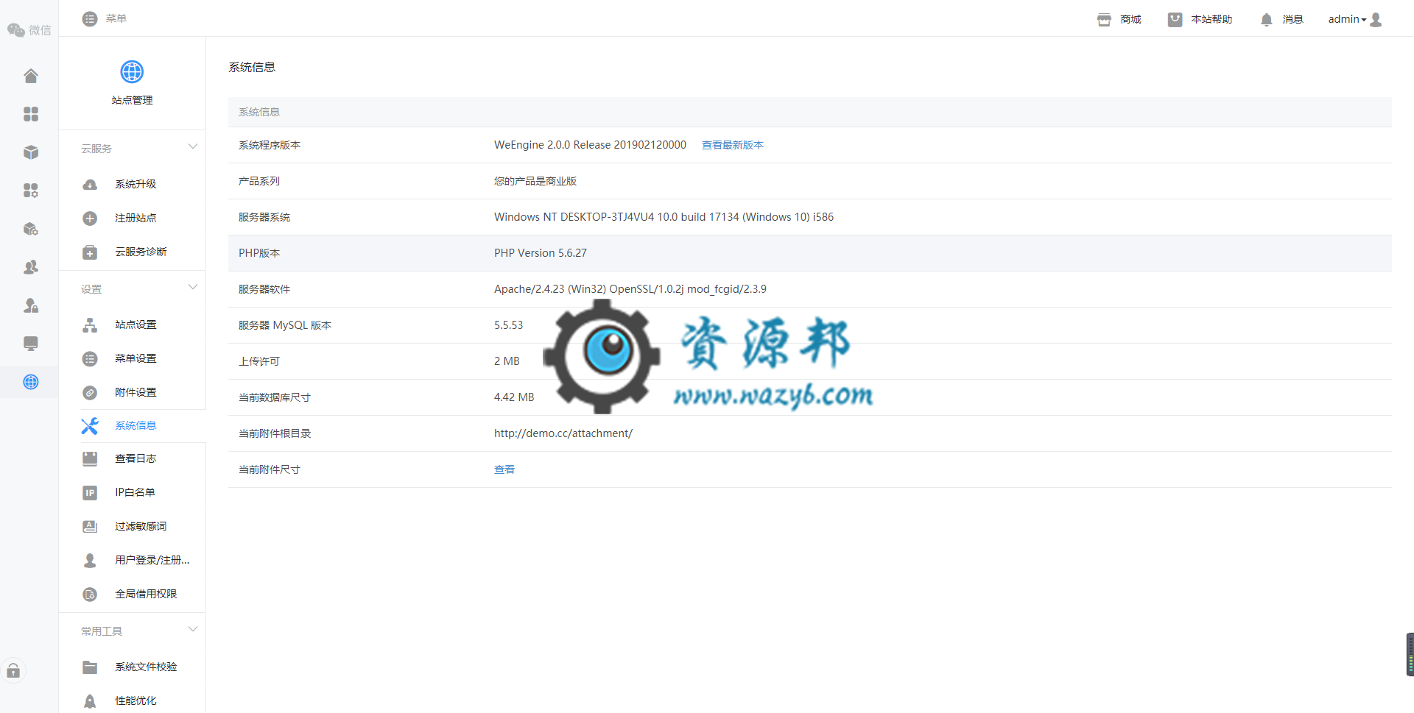Open 系统升级 in the sidebar
Image resolution: width=1414 pixels, height=713 pixels.
click(136, 184)
